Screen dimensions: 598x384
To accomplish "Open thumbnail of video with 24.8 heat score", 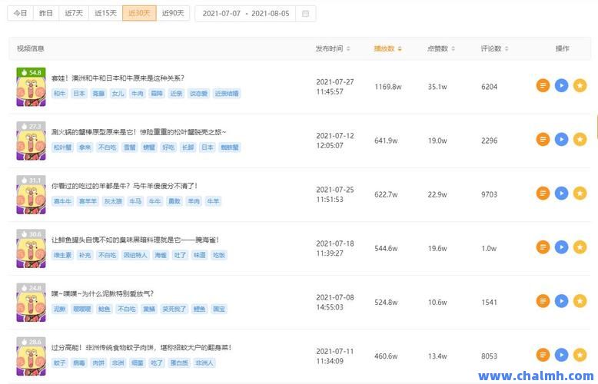I will (x=31, y=303).
